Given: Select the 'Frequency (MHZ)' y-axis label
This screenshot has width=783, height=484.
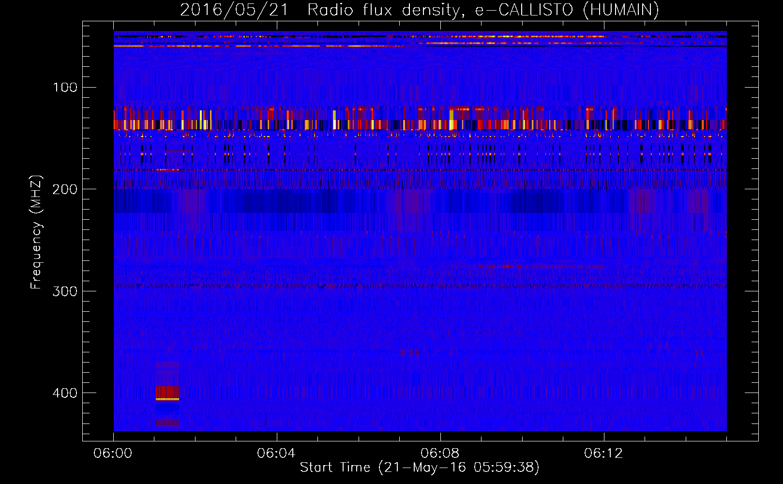Looking at the screenshot, I should point(36,232).
